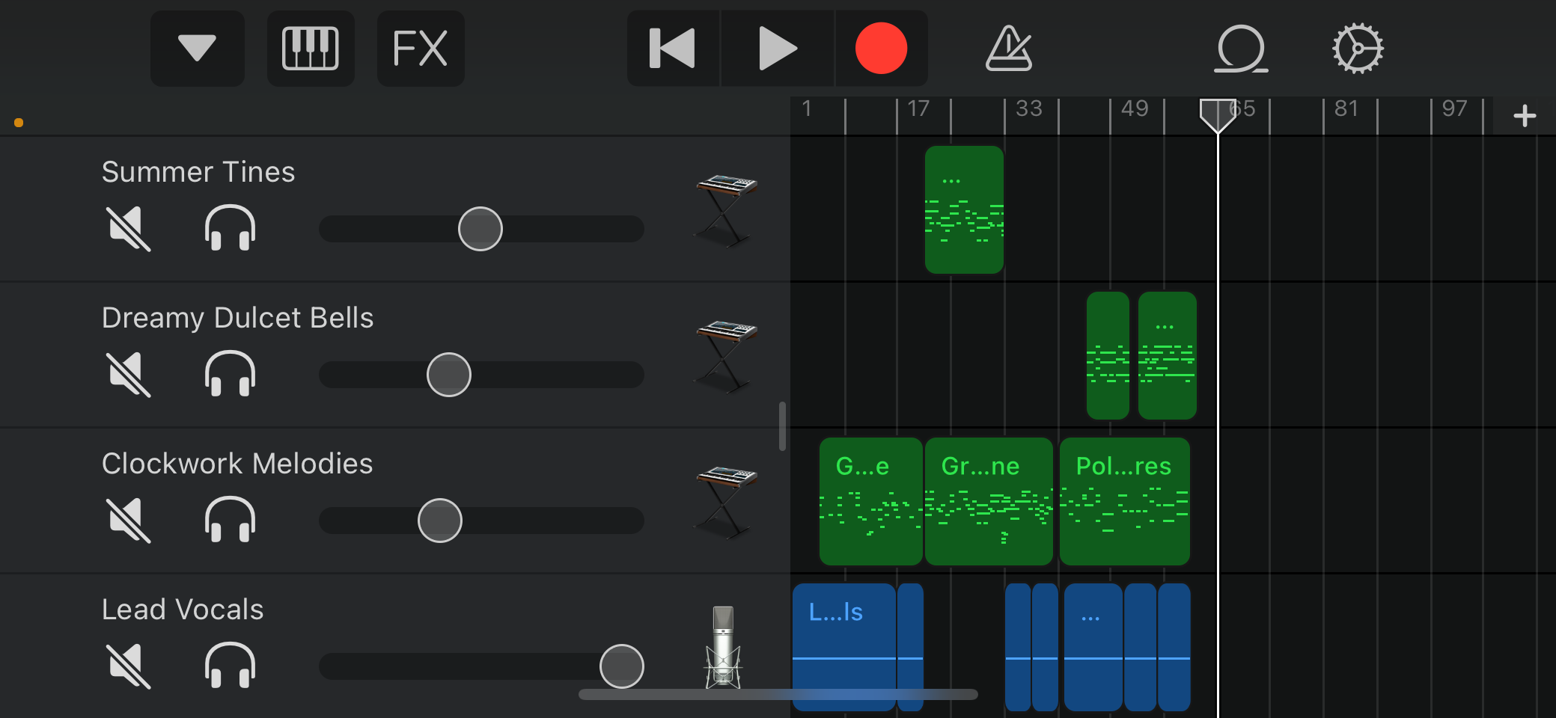Select the Clockwork Melodies track name
Viewport: 1556px width, 718px height.
click(x=237, y=464)
